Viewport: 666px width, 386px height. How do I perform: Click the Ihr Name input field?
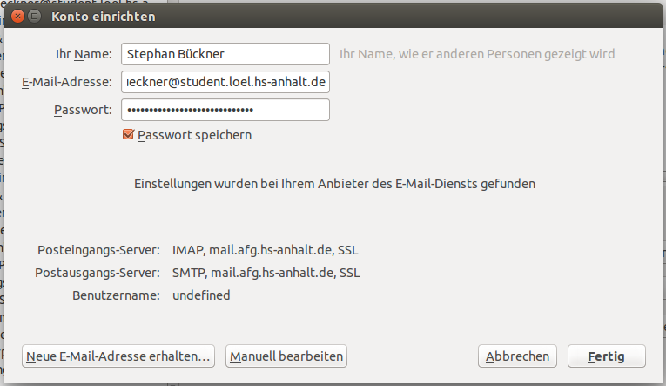coord(225,54)
